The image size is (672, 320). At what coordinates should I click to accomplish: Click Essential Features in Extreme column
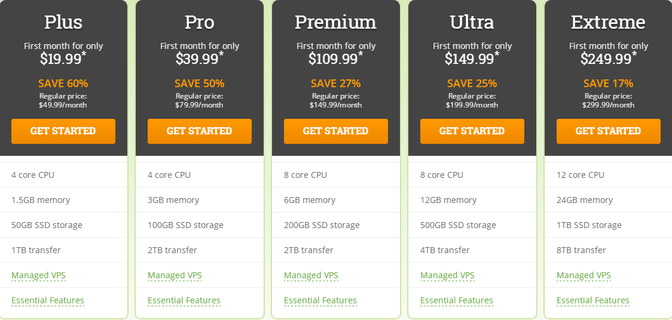[593, 300]
